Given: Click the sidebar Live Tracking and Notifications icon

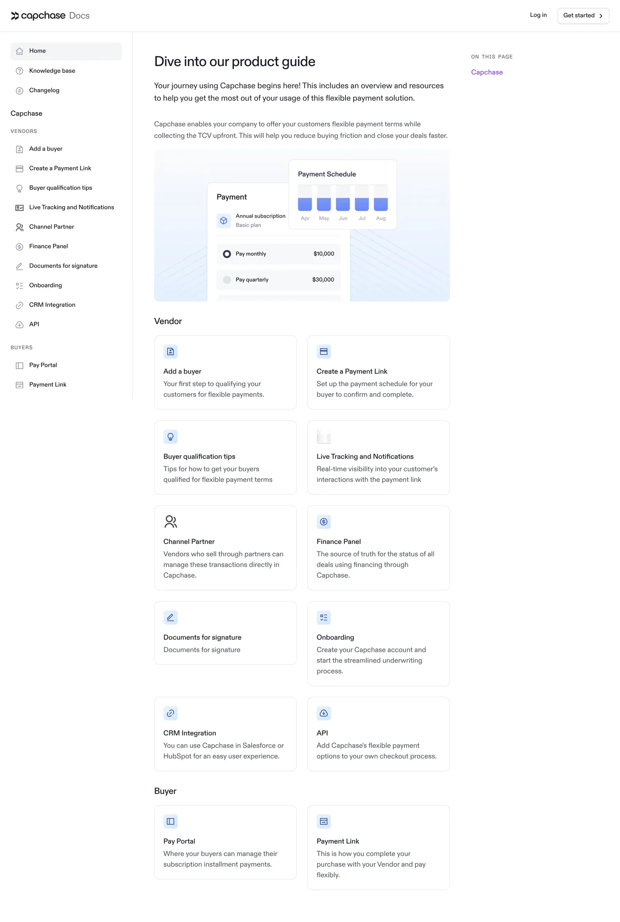Looking at the screenshot, I should click(x=19, y=207).
